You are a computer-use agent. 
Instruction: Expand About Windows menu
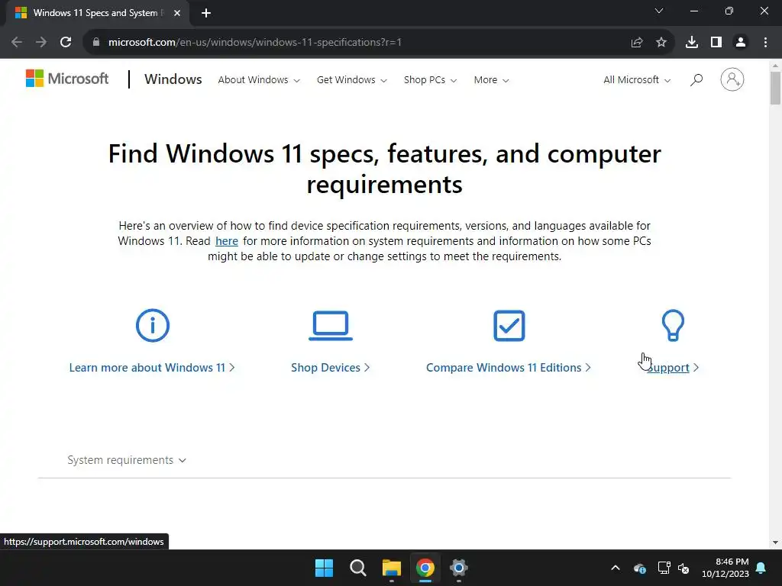click(259, 79)
